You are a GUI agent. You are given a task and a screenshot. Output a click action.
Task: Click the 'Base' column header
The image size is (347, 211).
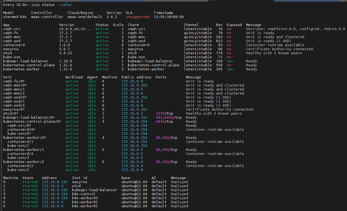click(126, 178)
